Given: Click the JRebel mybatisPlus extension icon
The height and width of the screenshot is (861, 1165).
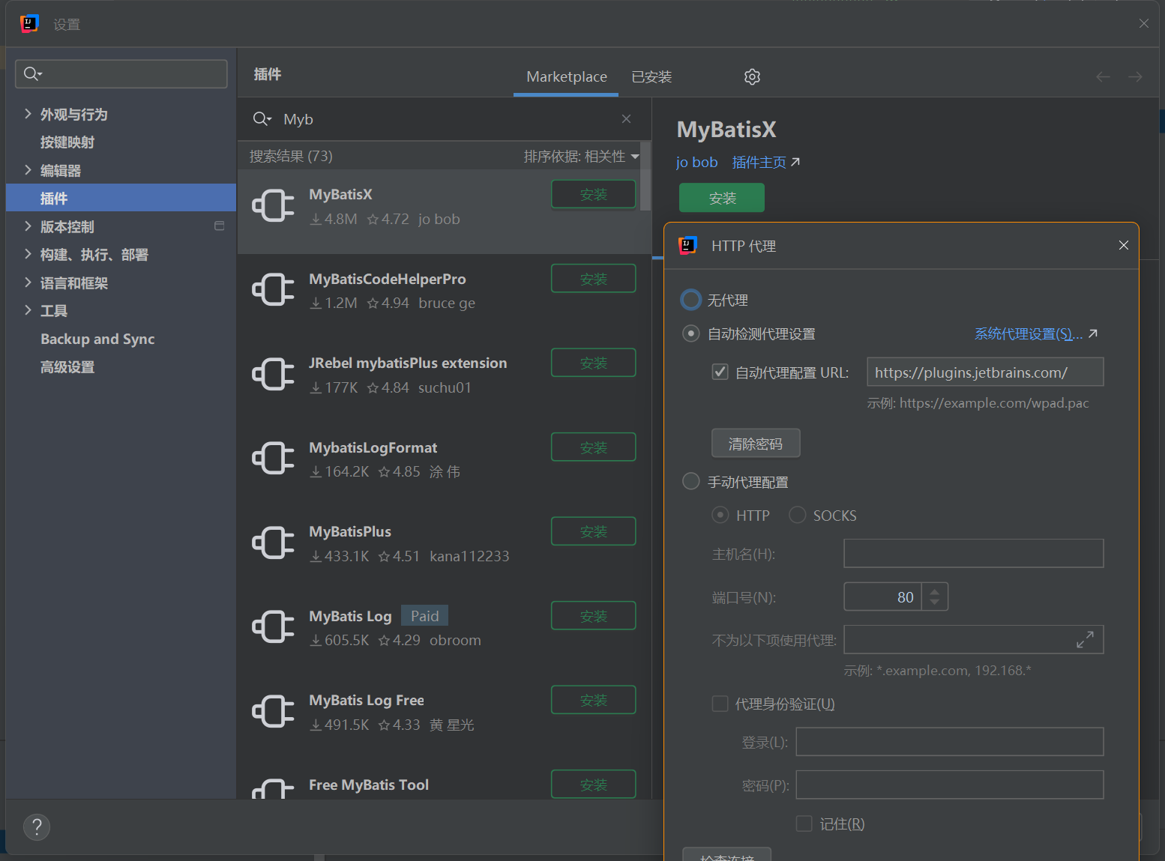Looking at the screenshot, I should click(x=273, y=374).
